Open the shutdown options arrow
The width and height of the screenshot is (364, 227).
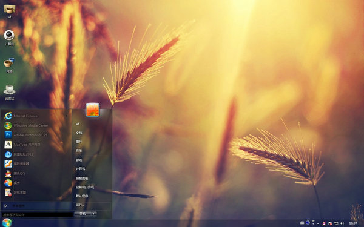[x=94, y=214]
